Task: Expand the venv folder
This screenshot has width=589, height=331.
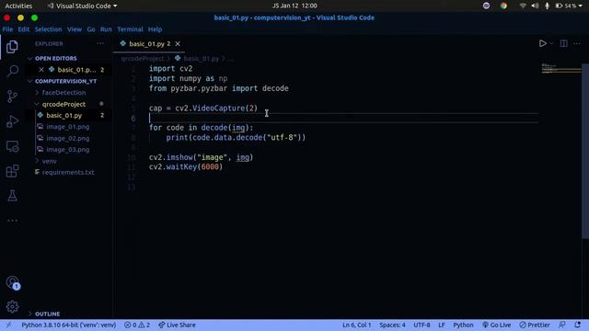Action: pos(49,161)
